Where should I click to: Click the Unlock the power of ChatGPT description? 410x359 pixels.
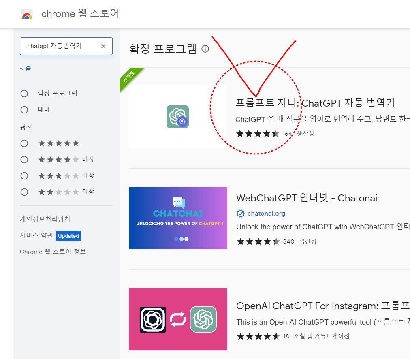tap(323, 227)
